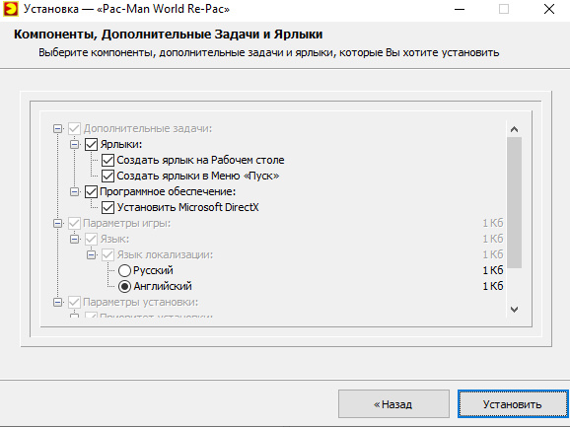Click the "1 Кб" size next to Английский
Image resolution: width=570 pixels, height=427 pixels.
pyautogui.click(x=492, y=286)
